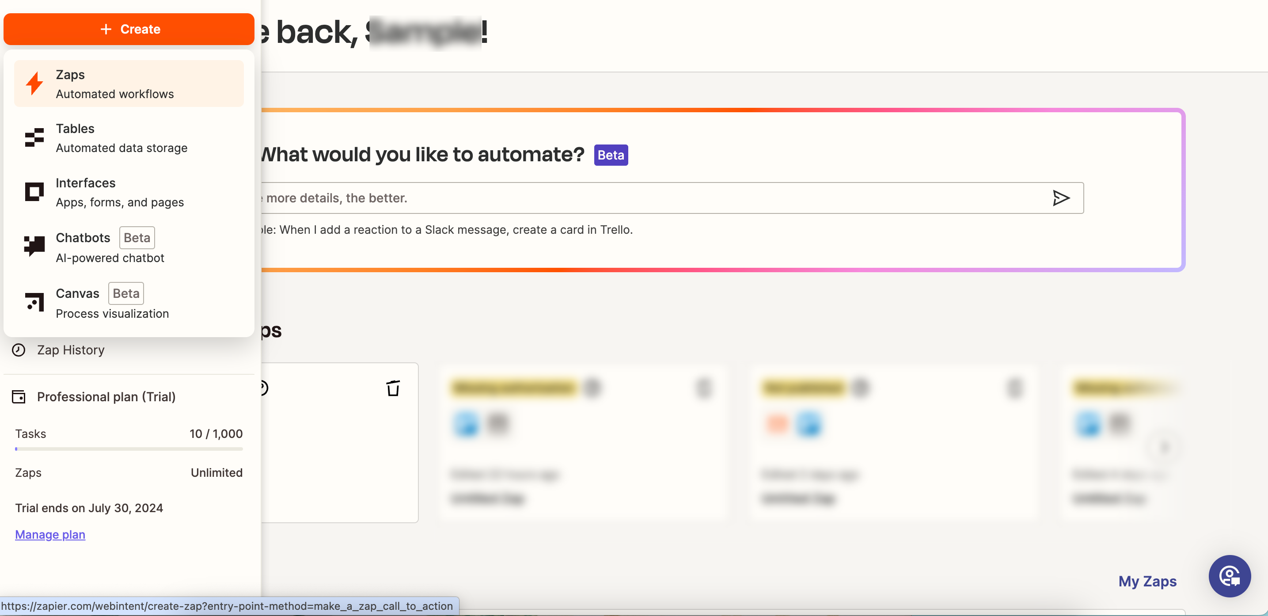Click the Zaps lightning bolt icon
The image size is (1268, 616).
[x=34, y=84]
